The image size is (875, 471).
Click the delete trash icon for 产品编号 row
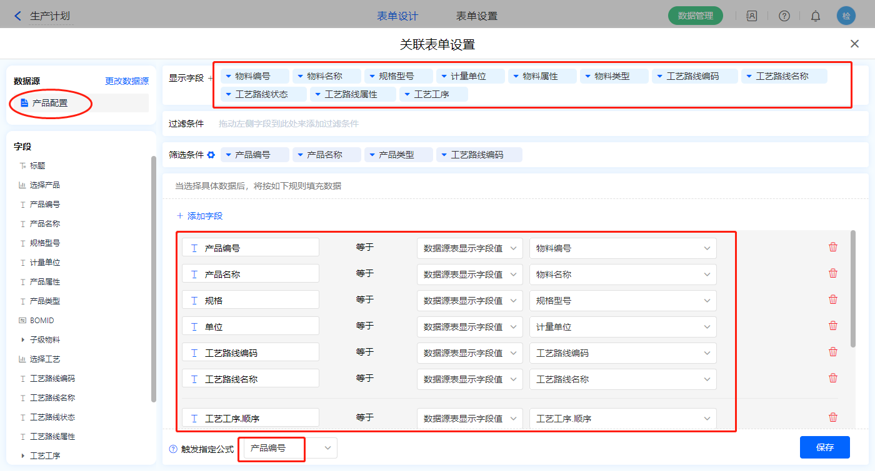click(x=832, y=247)
